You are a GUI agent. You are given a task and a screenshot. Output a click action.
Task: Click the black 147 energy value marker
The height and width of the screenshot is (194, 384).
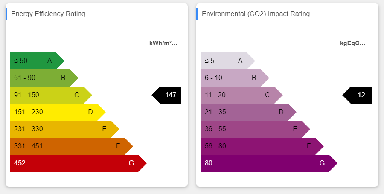click(x=168, y=95)
